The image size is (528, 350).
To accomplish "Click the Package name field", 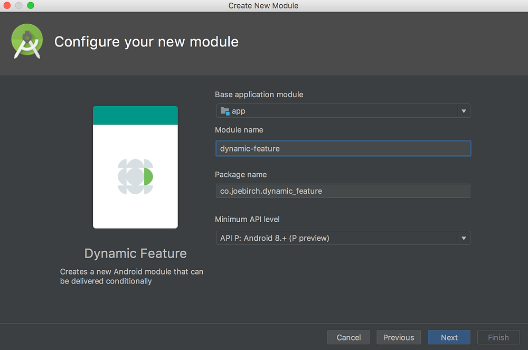I will pyautogui.click(x=343, y=191).
